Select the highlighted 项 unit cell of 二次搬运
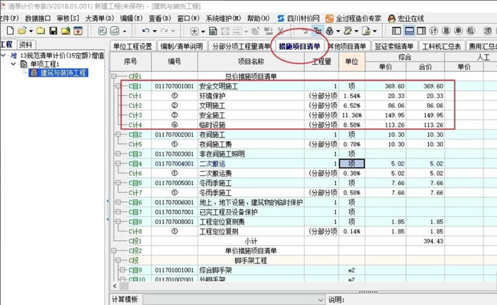 click(x=352, y=163)
